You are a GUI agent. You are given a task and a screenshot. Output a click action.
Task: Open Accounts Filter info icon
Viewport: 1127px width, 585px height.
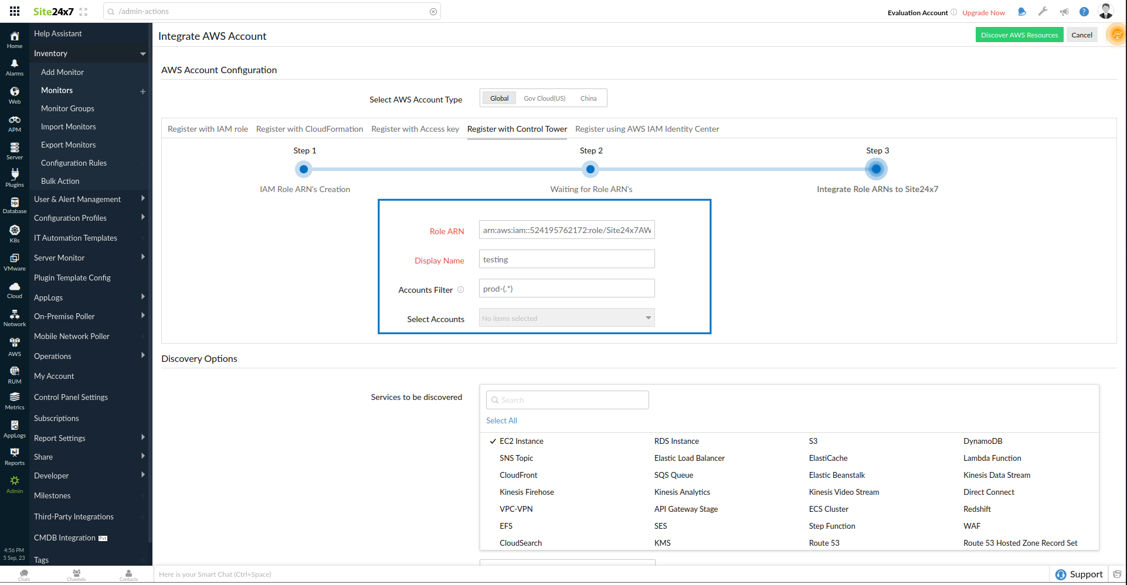(x=460, y=289)
